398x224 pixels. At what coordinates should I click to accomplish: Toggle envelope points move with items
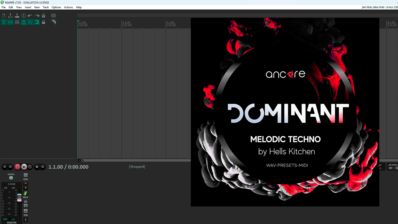click(x=24, y=22)
